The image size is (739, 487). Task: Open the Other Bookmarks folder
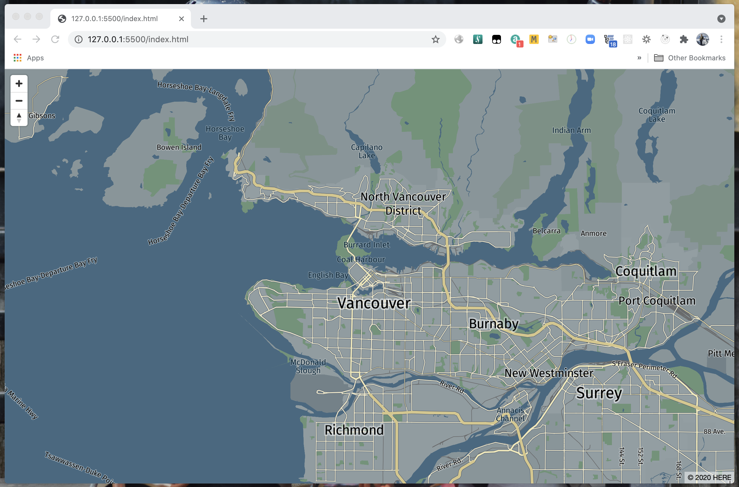tap(690, 58)
